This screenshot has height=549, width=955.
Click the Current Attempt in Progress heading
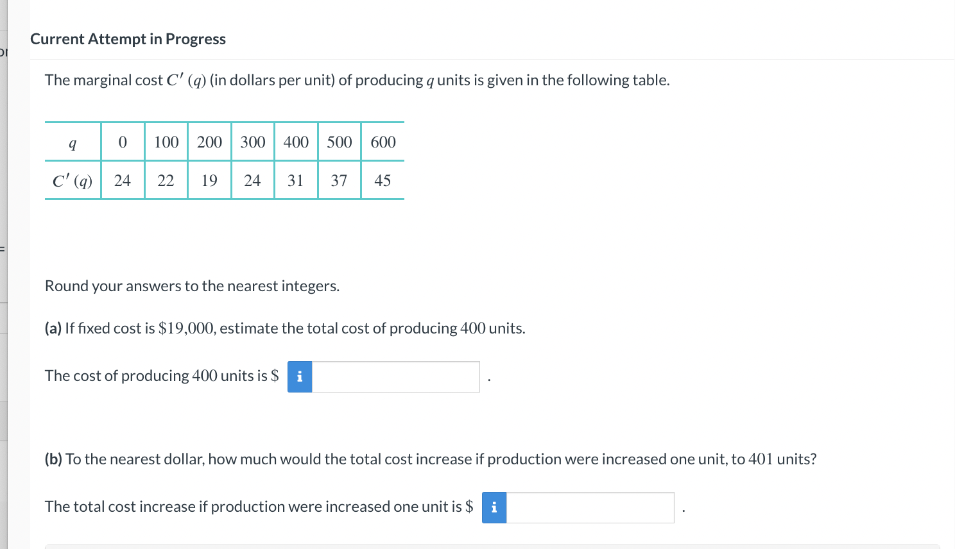click(x=128, y=39)
